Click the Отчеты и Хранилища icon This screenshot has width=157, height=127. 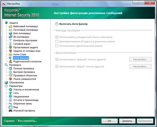pyautogui.click(x=10, y=100)
